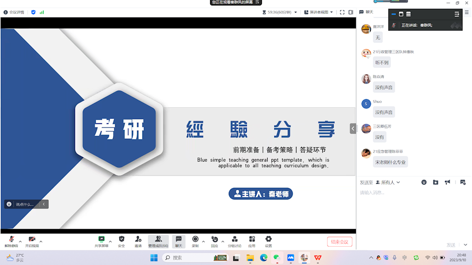
Task: Show hidden system tray icons
Action: click(371, 257)
